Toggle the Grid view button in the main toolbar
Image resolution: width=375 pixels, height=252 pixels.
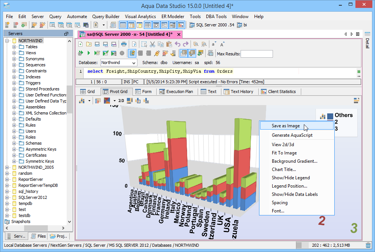[x=148, y=24]
